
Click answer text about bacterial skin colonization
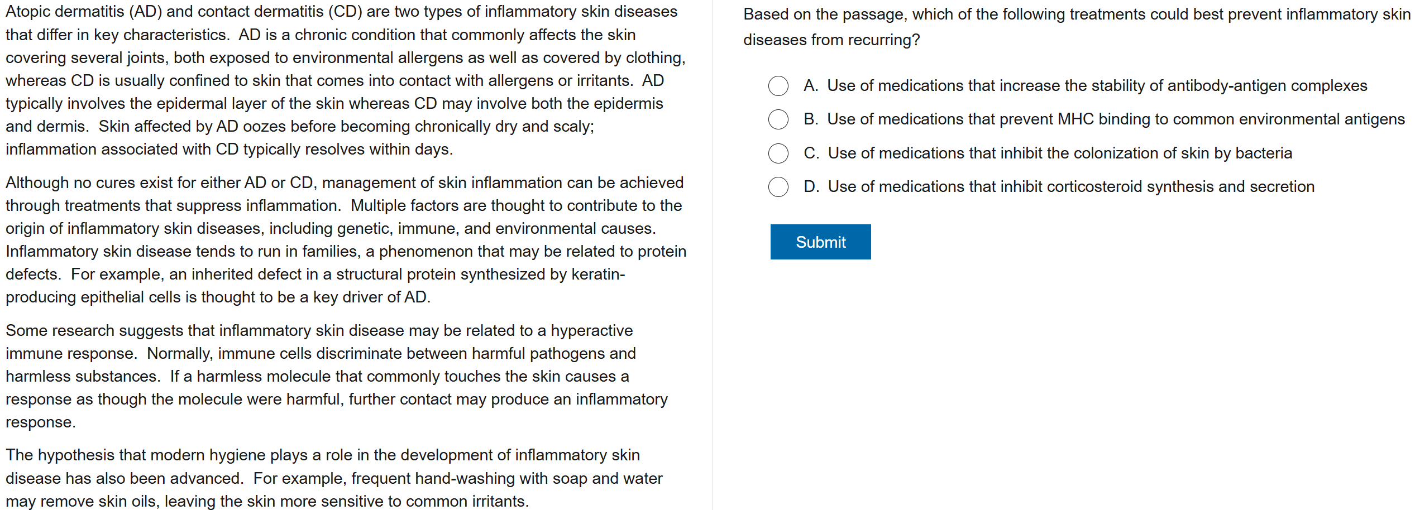coord(1059,153)
